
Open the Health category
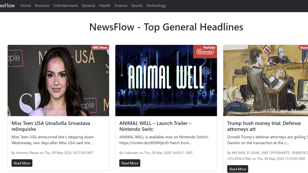tap(105, 5)
